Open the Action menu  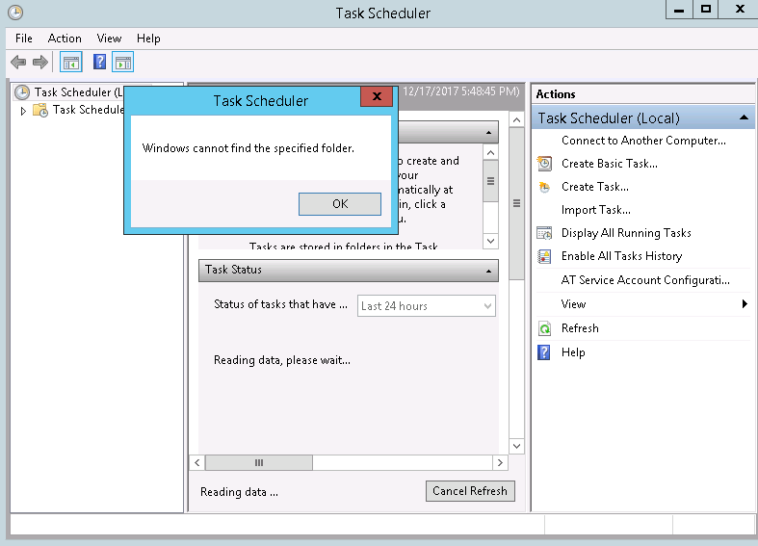(65, 39)
